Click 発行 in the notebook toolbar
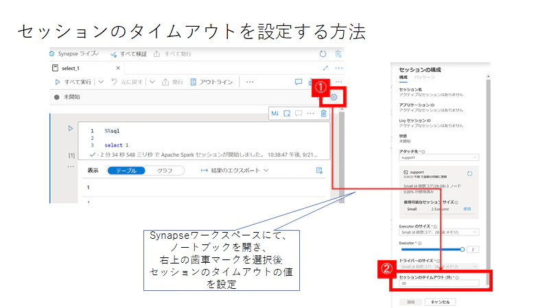Viewport: 549px width, 308px height. click(173, 82)
